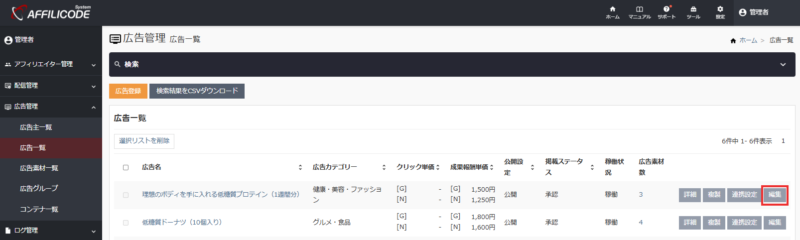Click the 1,800円 reward value
800x240 pixels.
coord(483,217)
